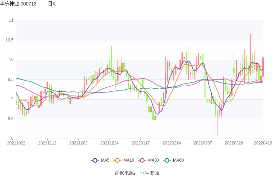Toggle the MA5 series via its text label
This screenshot has height=177, width=274.
pyautogui.click(x=105, y=160)
